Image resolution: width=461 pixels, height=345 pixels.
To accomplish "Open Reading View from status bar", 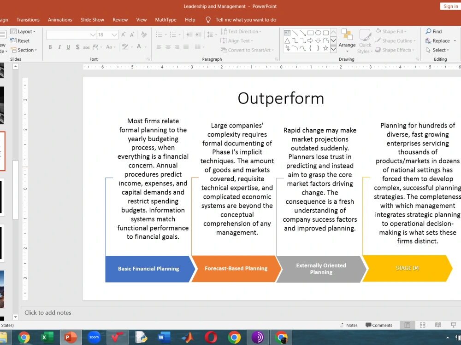I will click(438, 325).
